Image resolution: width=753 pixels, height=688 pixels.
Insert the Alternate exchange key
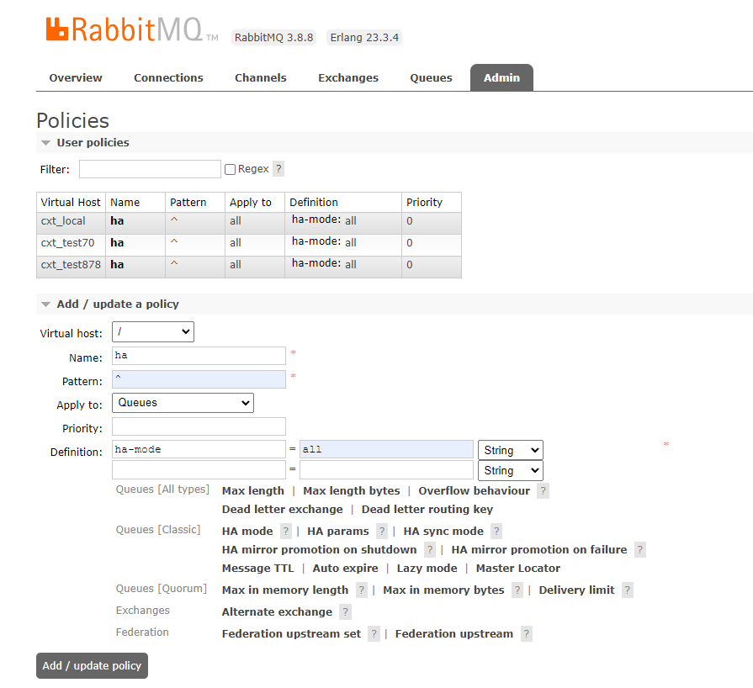tap(277, 611)
